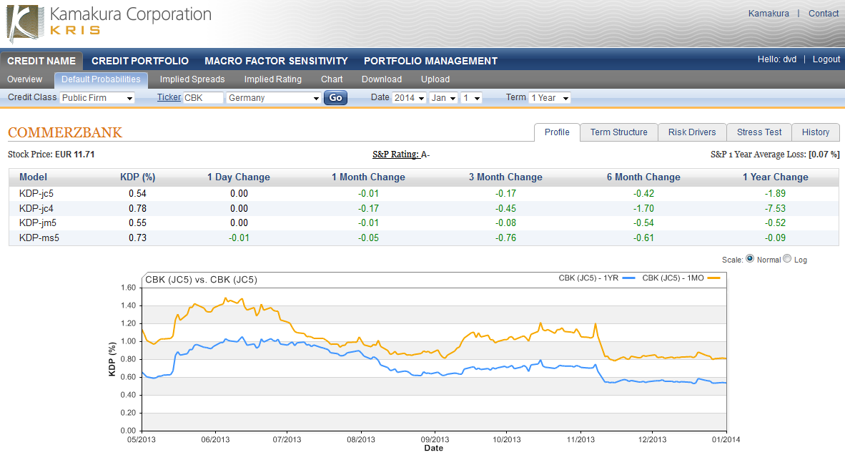Switch to the Stress Test tab
The height and width of the screenshot is (455, 845).
coord(758,132)
